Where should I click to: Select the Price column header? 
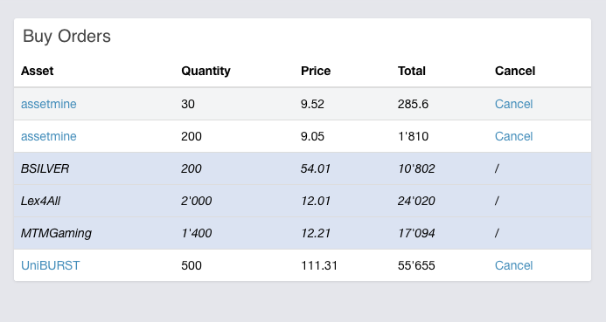click(316, 71)
